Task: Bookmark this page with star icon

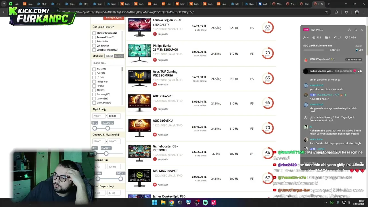Action: point(327,12)
